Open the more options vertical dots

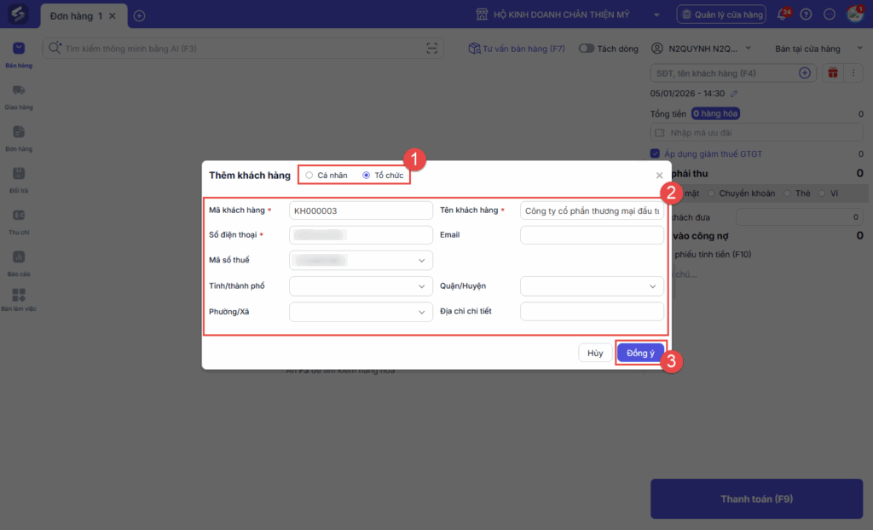pyautogui.click(x=853, y=73)
